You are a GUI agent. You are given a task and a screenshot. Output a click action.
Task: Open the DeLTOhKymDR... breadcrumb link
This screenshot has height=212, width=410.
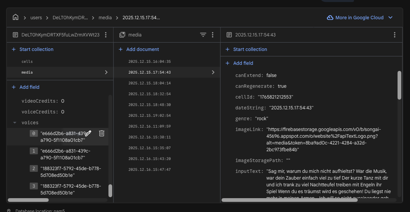(x=70, y=18)
